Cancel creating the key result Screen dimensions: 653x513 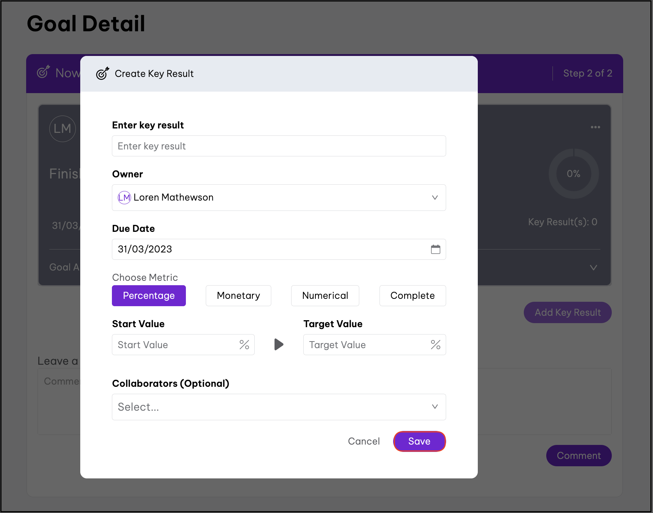(364, 441)
